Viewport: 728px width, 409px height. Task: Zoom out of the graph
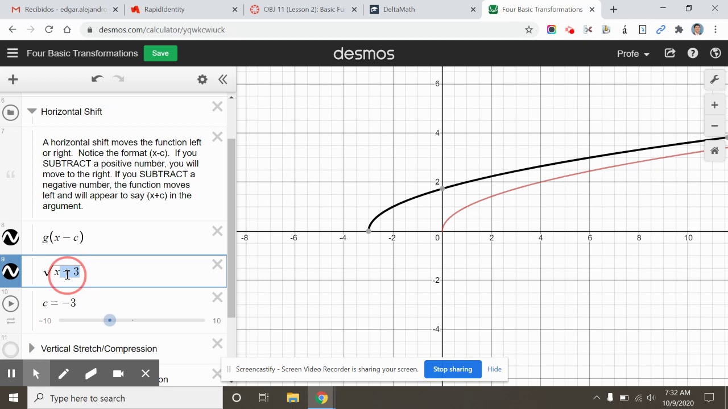[x=714, y=126]
